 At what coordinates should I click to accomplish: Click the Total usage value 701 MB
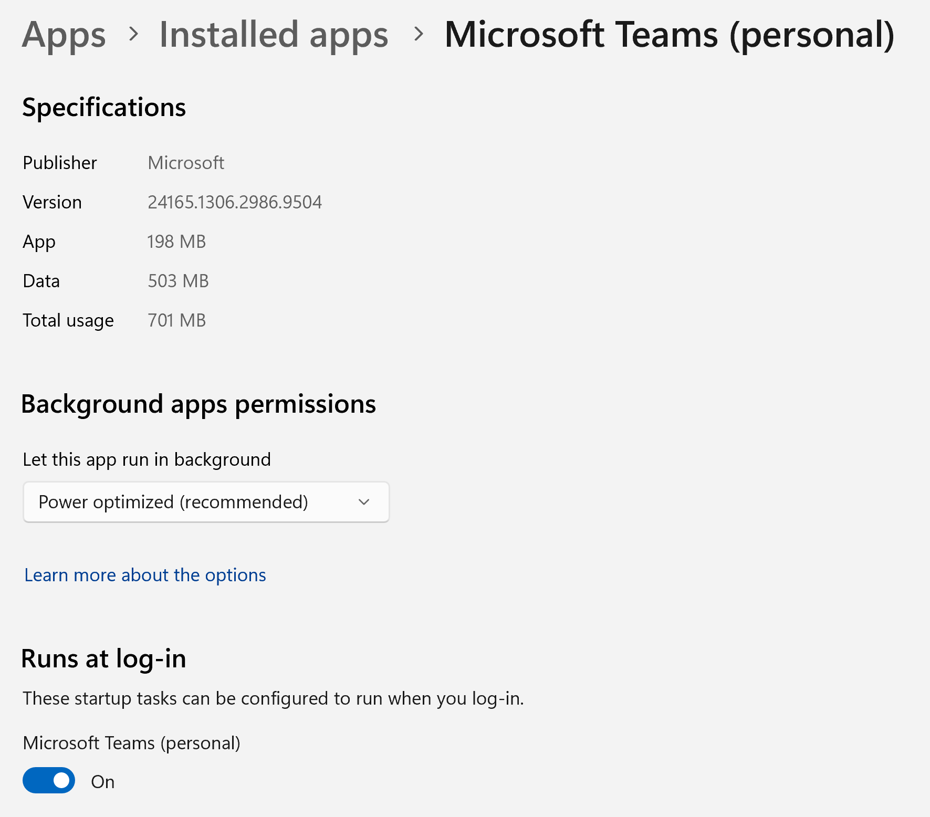coord(176,320)
